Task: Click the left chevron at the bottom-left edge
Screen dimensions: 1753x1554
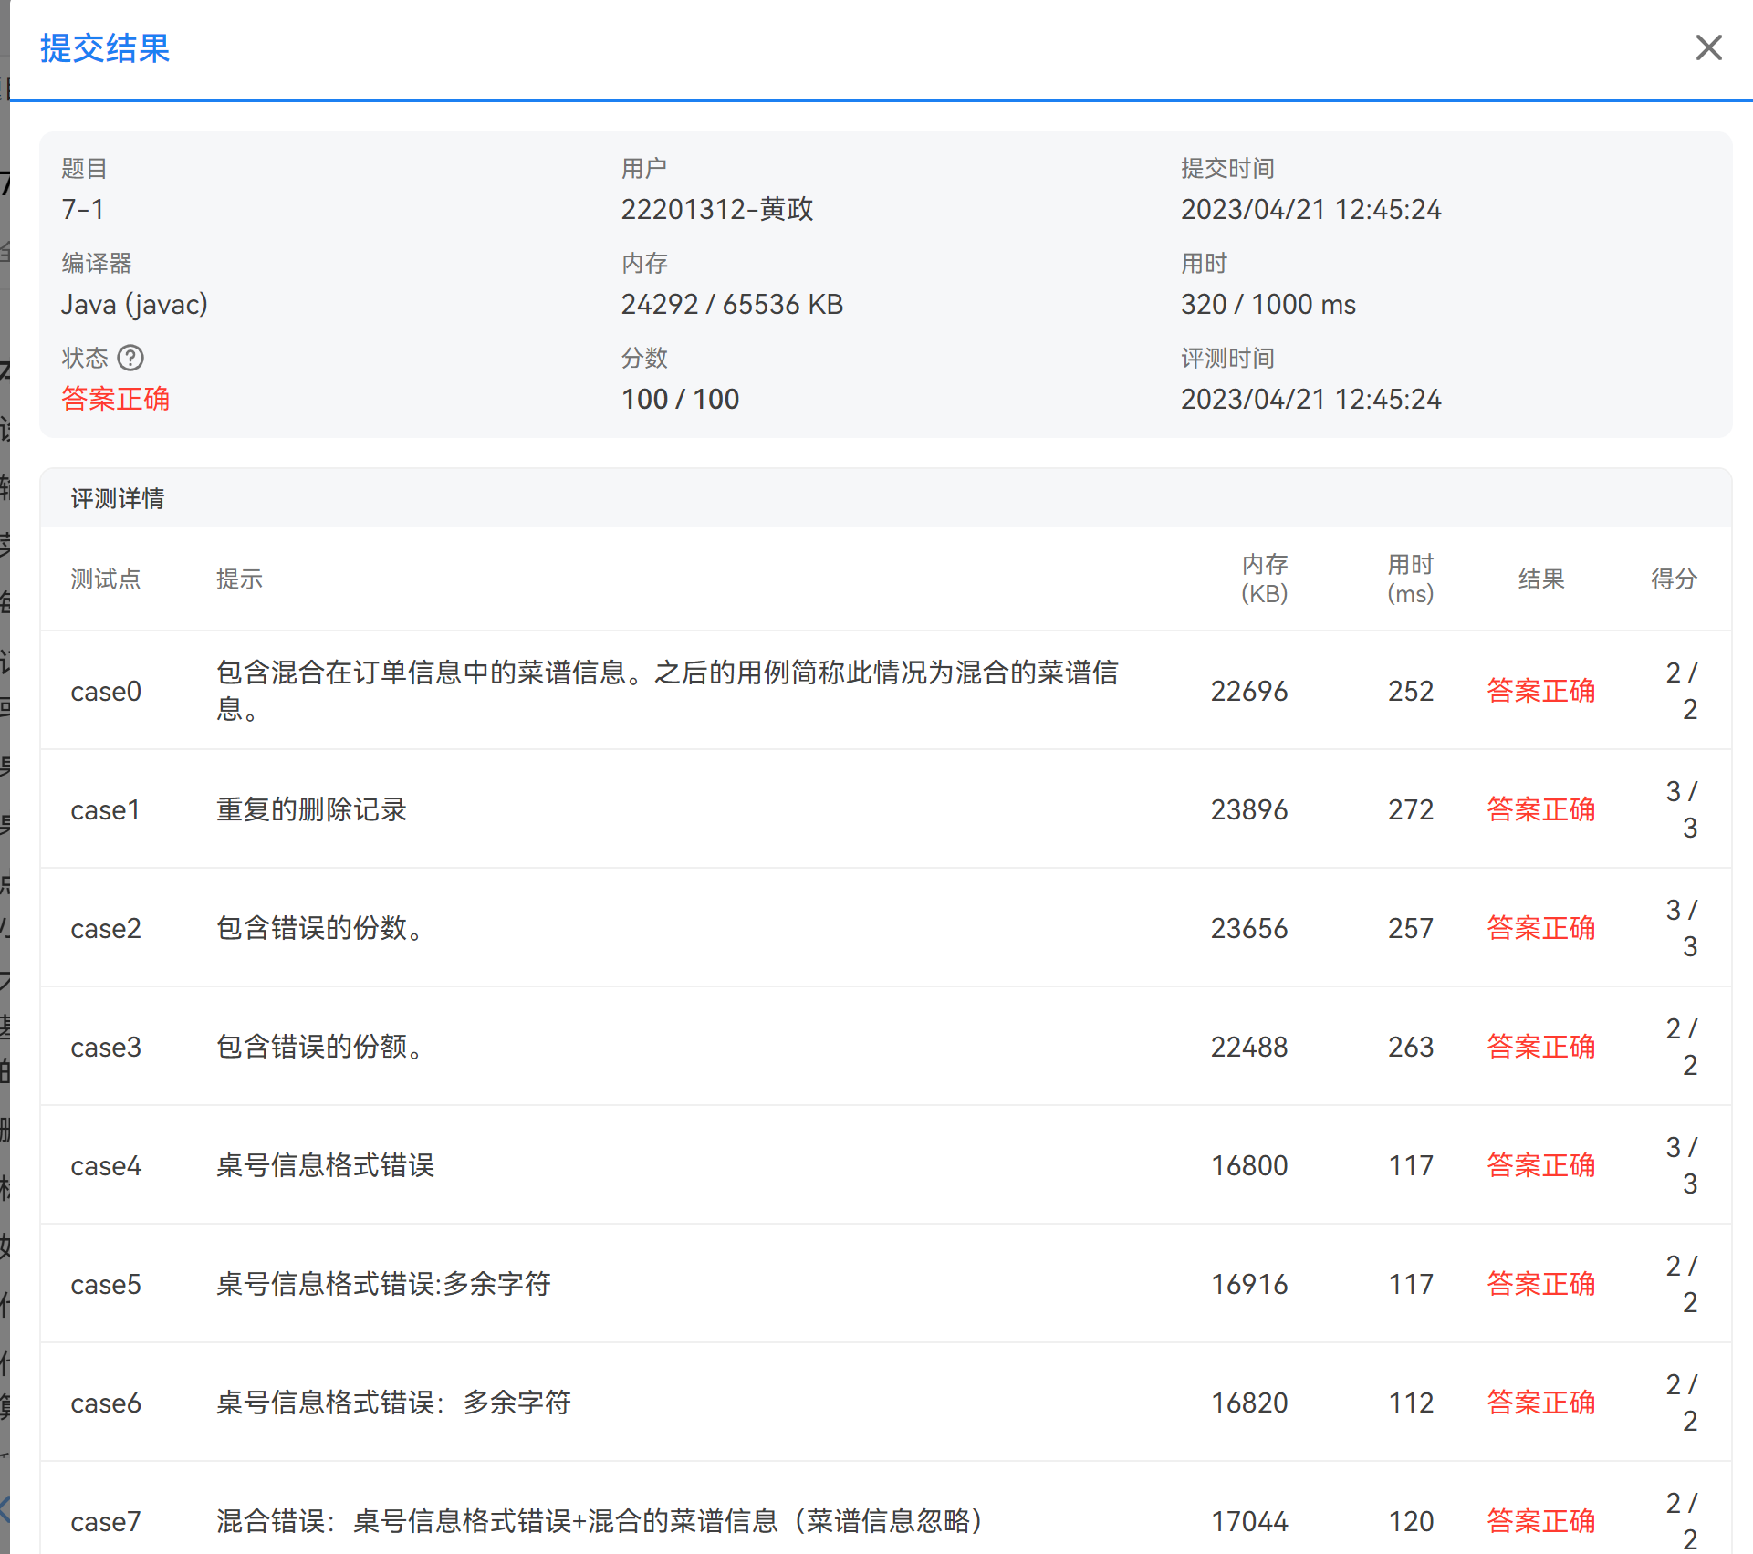Action: [x=5, y=1508]
